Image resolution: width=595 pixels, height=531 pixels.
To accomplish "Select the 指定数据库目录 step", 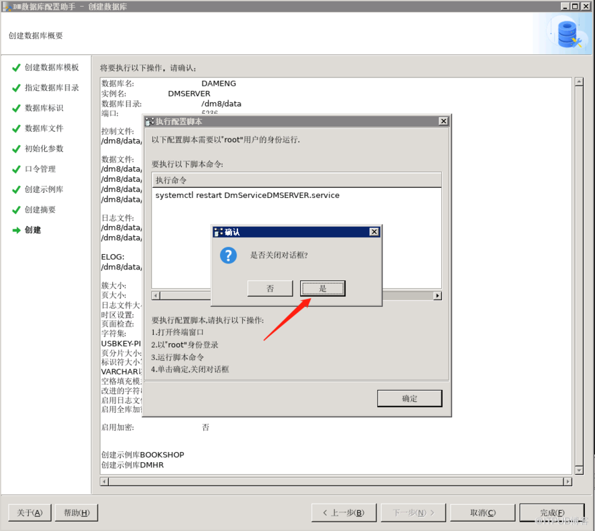I will [x=51, y=88].
